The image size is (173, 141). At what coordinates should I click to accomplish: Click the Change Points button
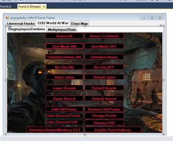pos(104,116)
